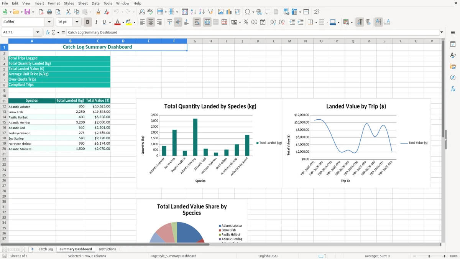Image resolution: width=460 pixels, height=259 pixels.
Task: Click English (USA) language in status bar
Action: click(x=268, y=256)
